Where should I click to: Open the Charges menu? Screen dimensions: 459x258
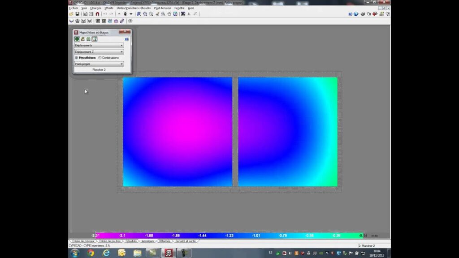(95, 8)
